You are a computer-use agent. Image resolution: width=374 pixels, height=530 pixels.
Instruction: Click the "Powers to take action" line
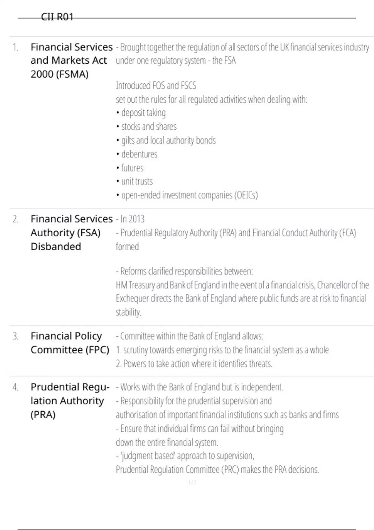click(194, 364)
